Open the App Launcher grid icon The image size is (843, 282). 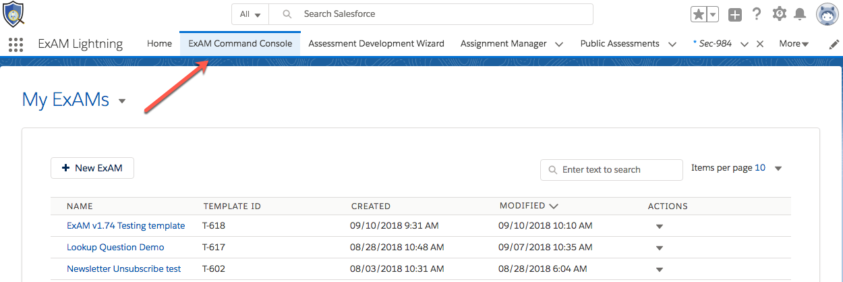pyautogui.click(x=16, y=45)
